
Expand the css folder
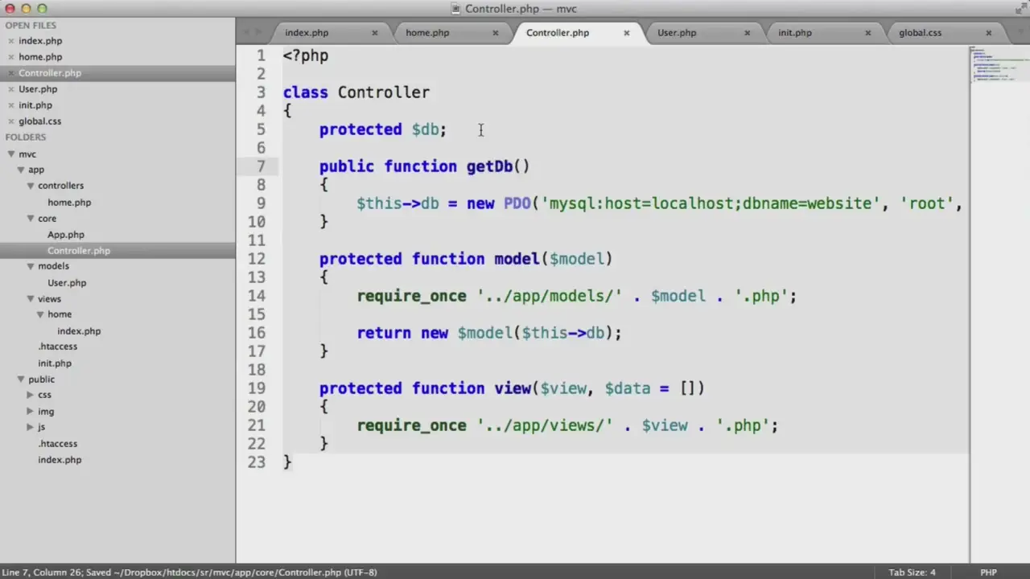point(31,395)
